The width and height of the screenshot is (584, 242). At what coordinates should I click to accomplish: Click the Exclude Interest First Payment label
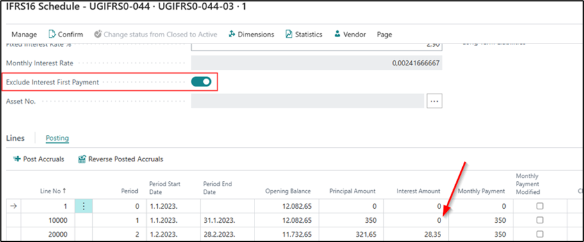click(53, 82)
